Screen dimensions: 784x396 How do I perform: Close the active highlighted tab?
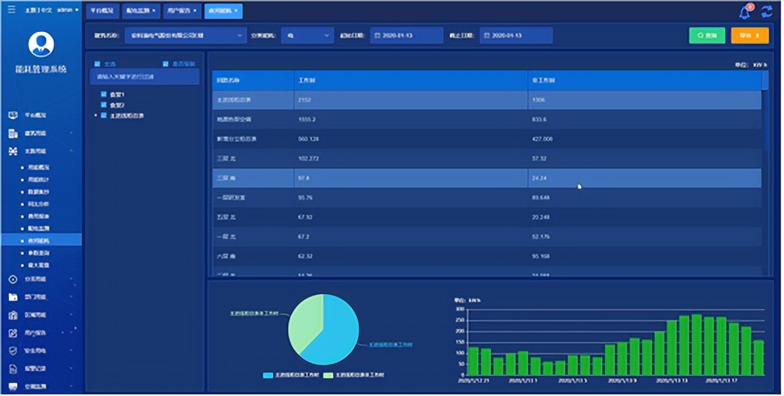pos(237,11)
